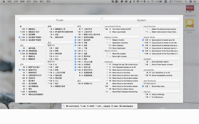Click the blue marker beside 个人
The image size is (199, 124).
pos(75,51)
